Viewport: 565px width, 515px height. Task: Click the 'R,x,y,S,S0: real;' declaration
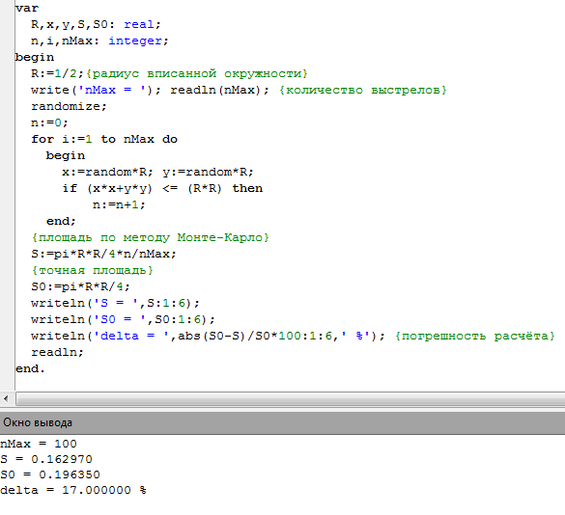pos(96,24)
